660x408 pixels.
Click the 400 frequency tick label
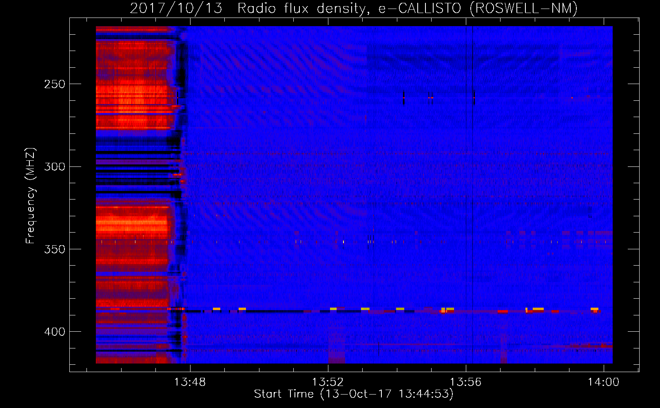55,332
